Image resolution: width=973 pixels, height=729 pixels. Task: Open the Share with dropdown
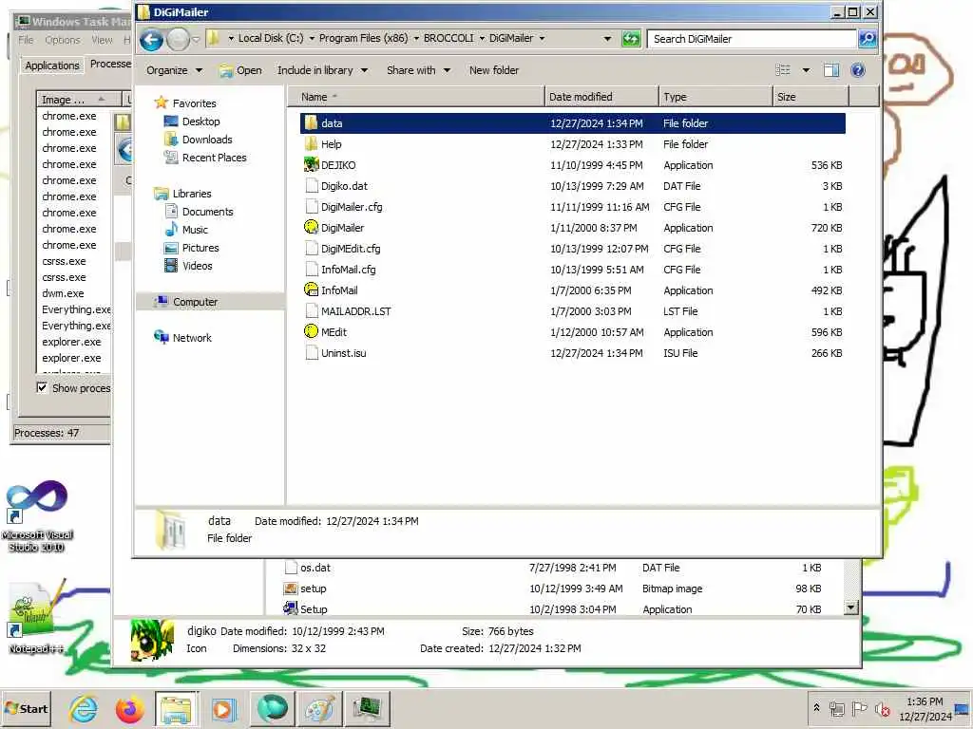[x=418, y=70]
